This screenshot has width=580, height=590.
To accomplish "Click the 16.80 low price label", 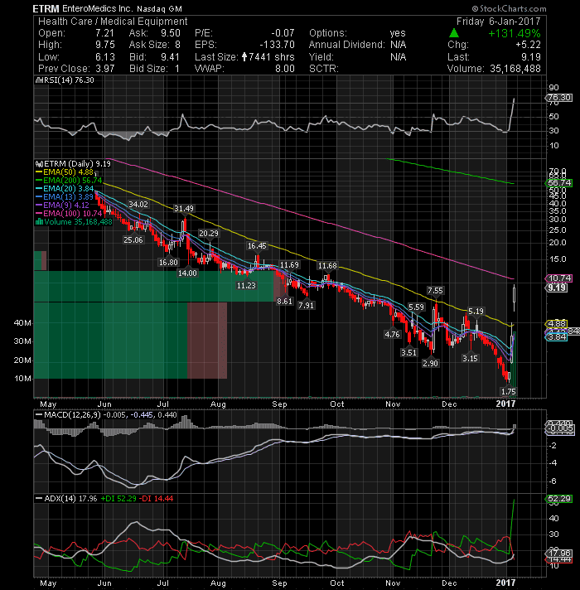I will coord(168,262).
